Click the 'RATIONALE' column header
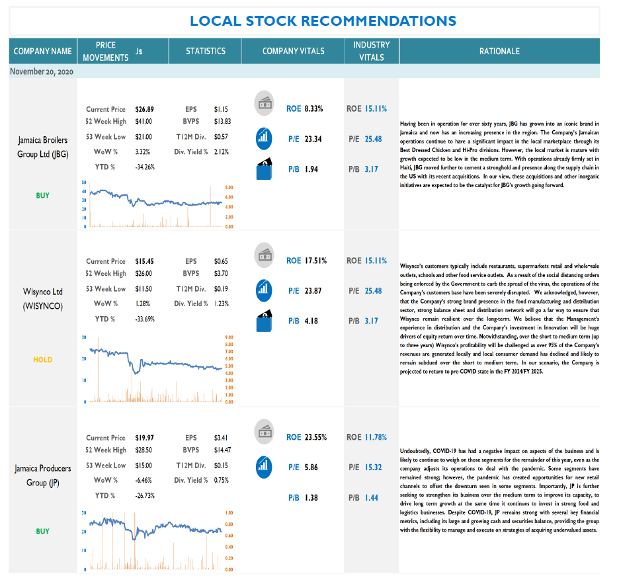This screenshot has height=576, width=617. (x=499, y=51)
